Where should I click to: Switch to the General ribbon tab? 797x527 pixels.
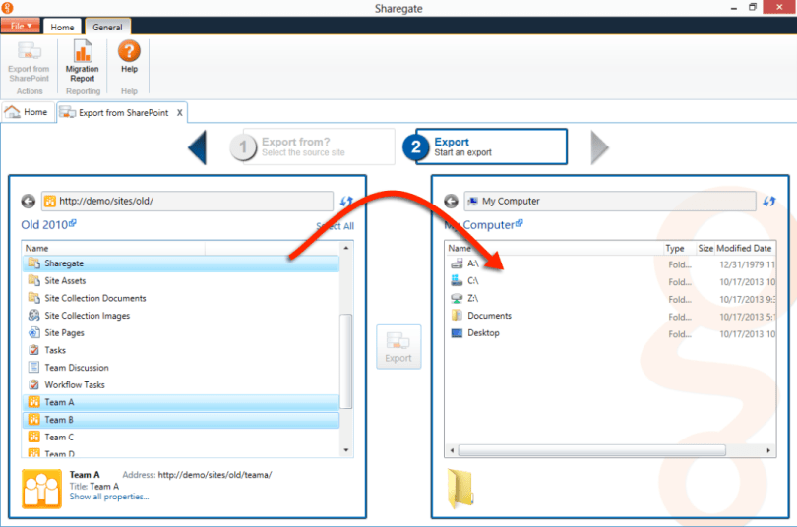click(107, 27)
